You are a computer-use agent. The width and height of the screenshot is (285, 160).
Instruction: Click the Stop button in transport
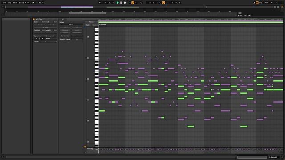coord(121,3)
